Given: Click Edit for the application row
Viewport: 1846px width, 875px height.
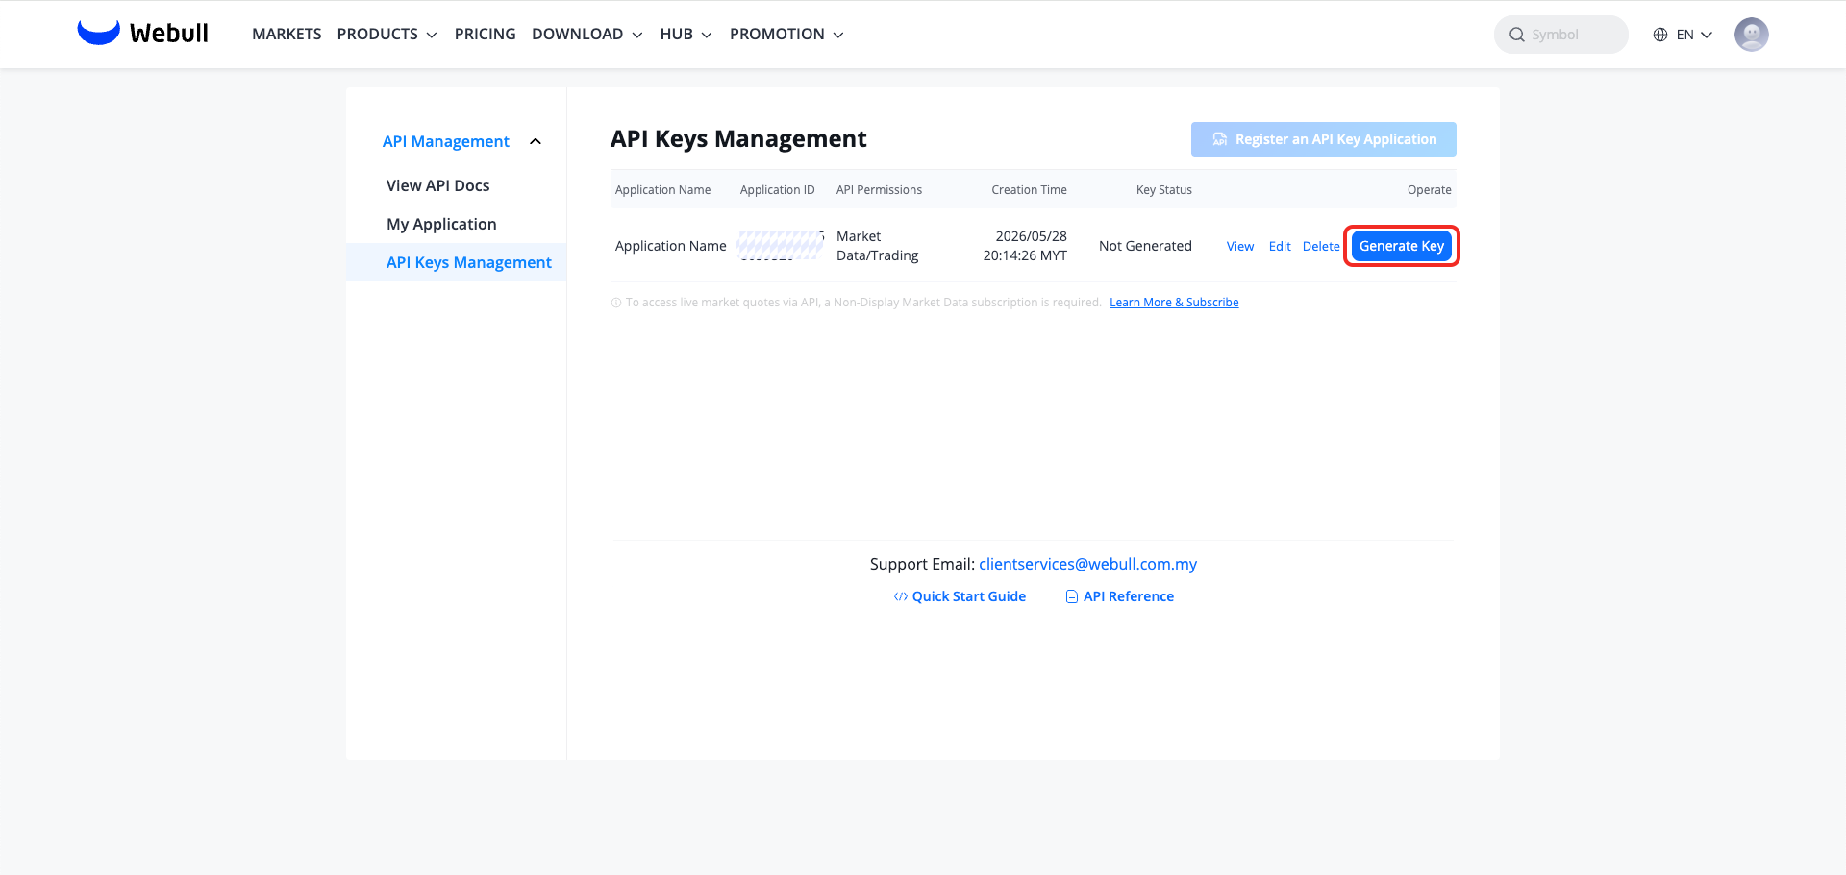Looking at the screenshot, I should (x=1280, y=246).
